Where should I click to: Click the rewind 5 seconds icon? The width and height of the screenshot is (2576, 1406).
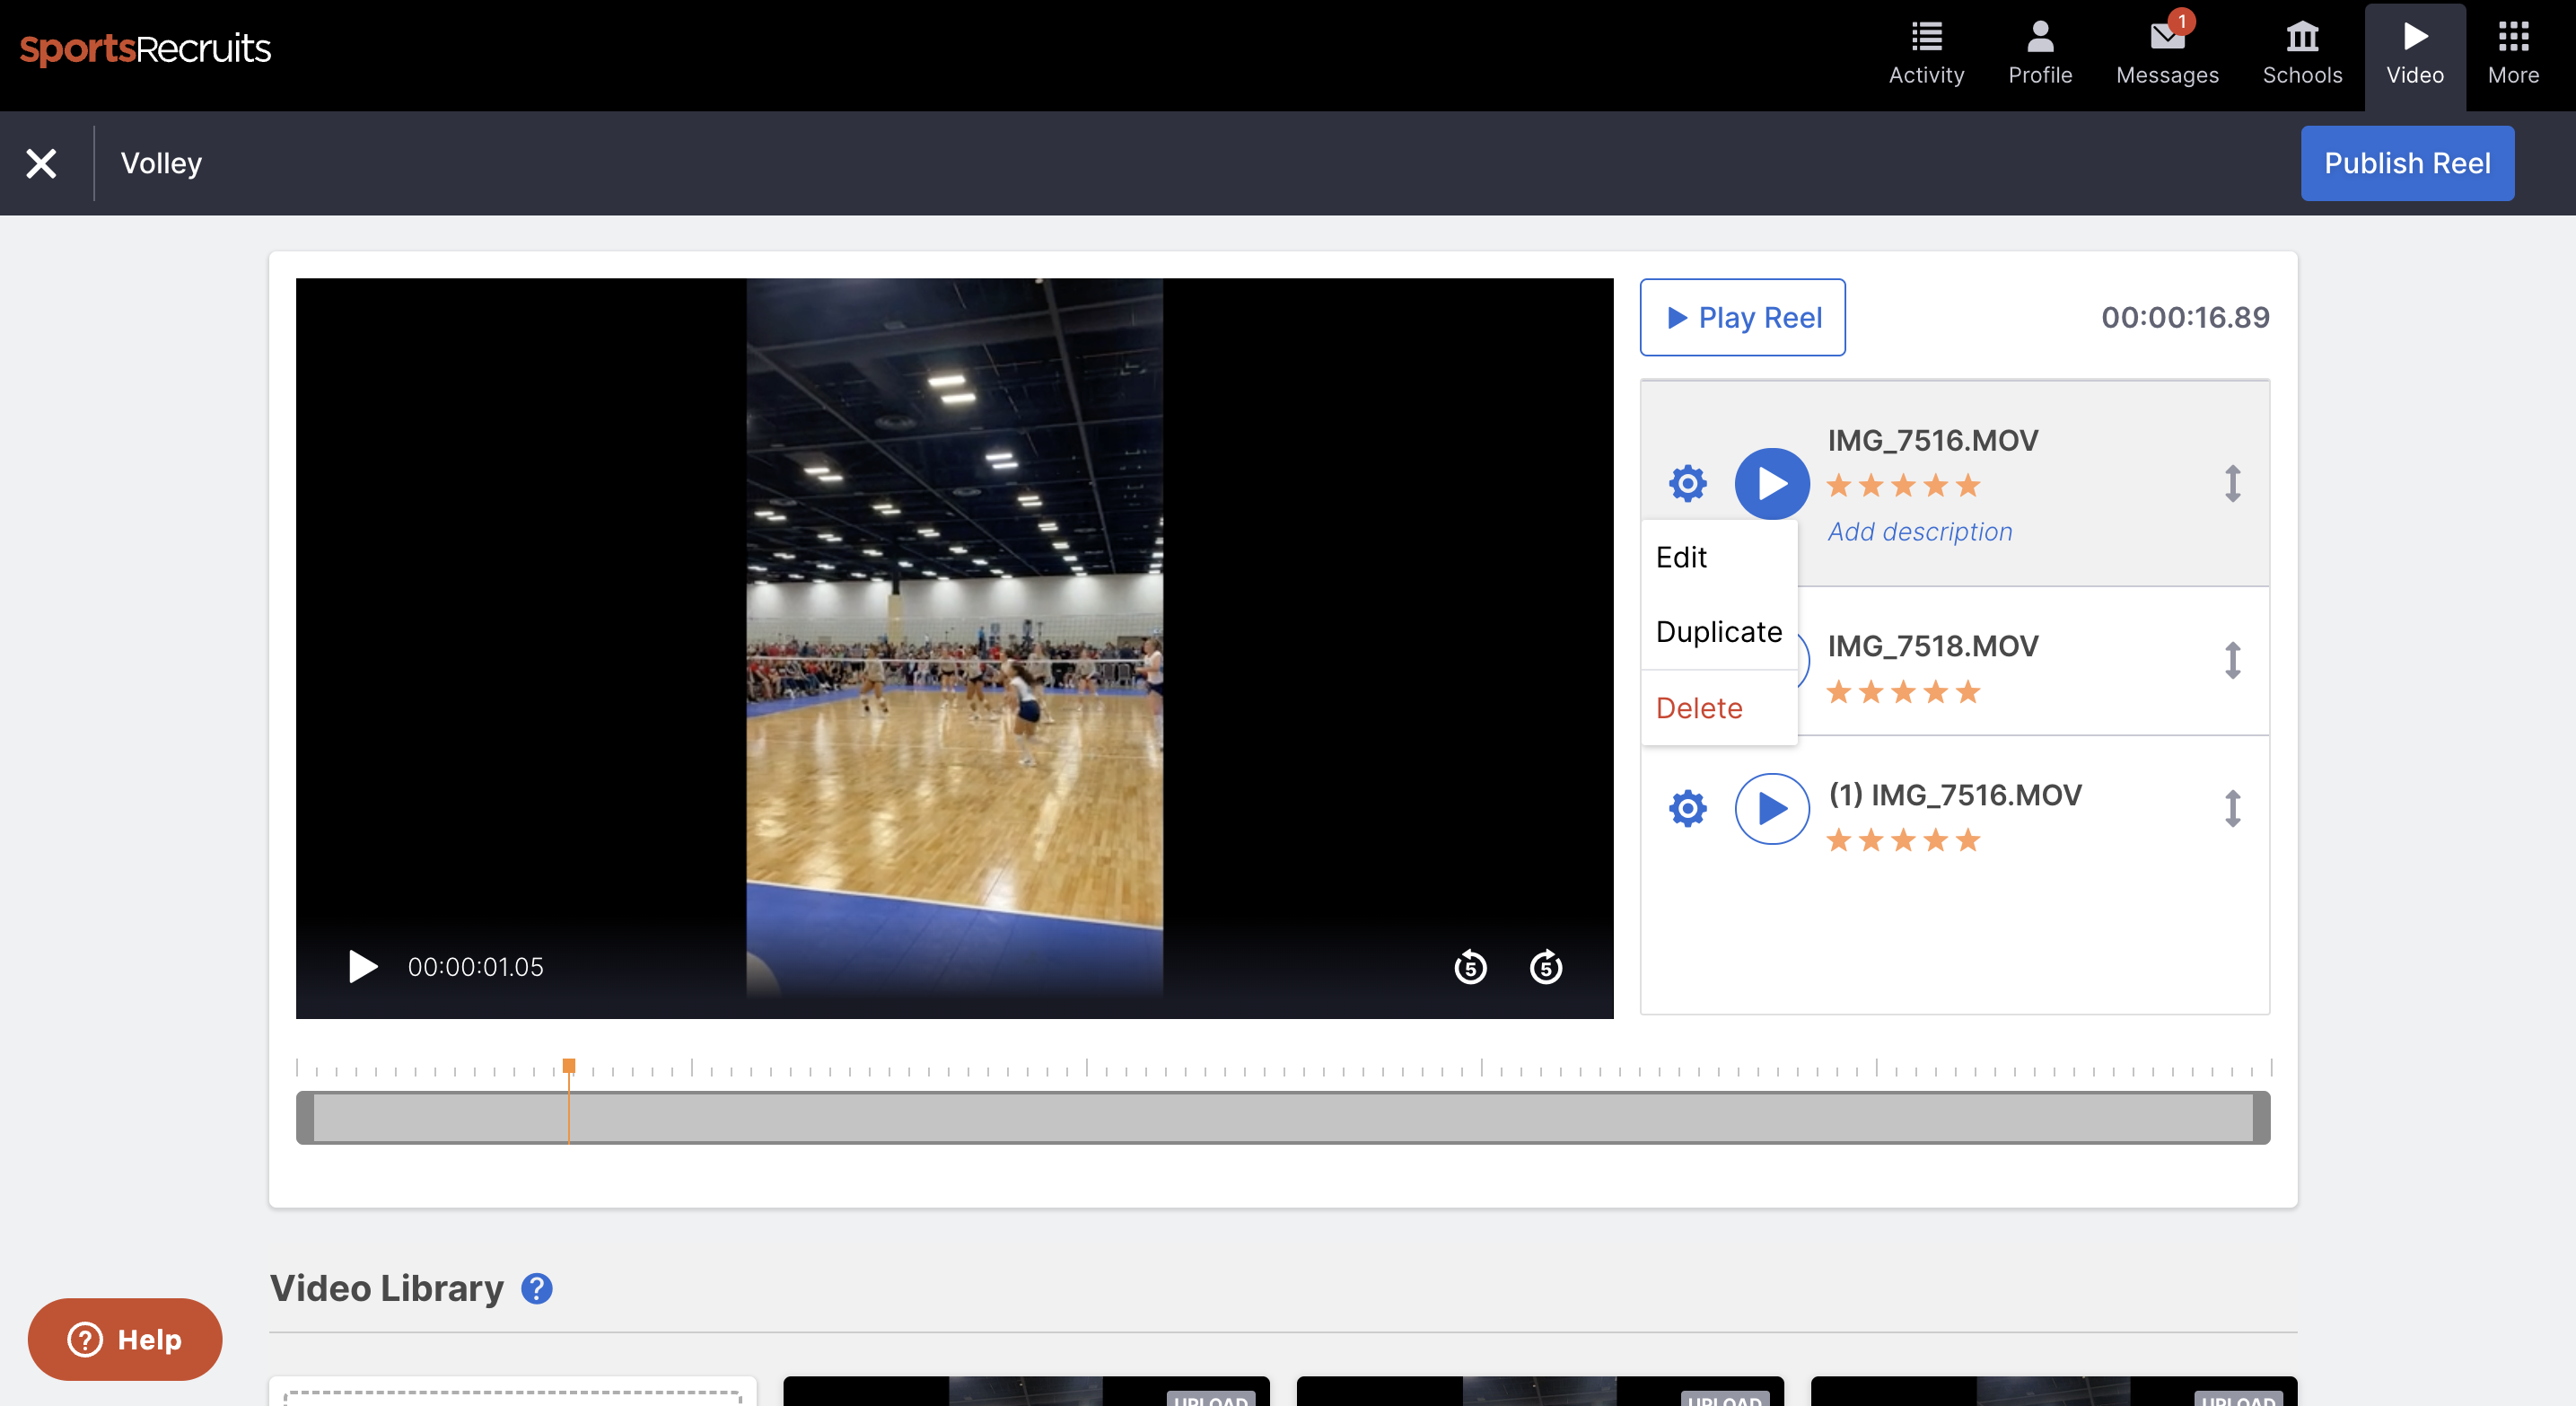pos(1470,967)
